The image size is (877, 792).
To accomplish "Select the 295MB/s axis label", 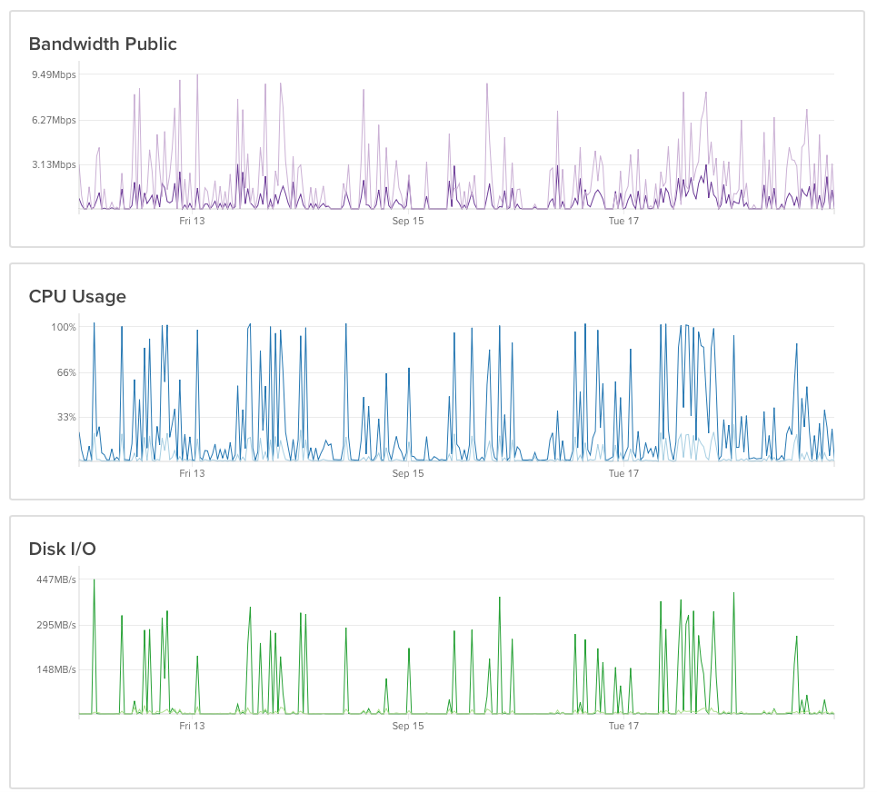I will (x=55, y=625).
